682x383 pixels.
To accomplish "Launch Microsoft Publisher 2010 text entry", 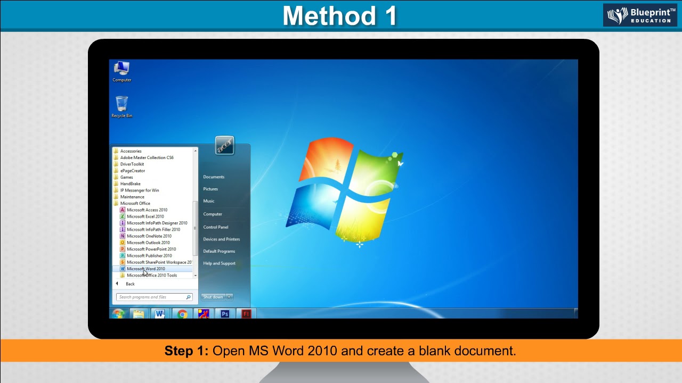I will click(x=150, y=255).
